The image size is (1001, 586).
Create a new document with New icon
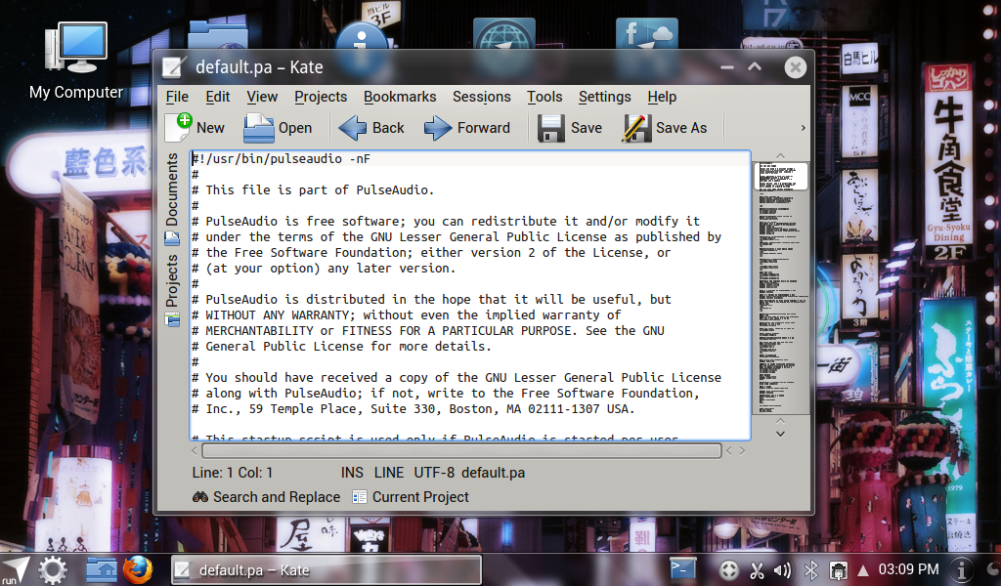pos(195,128)
